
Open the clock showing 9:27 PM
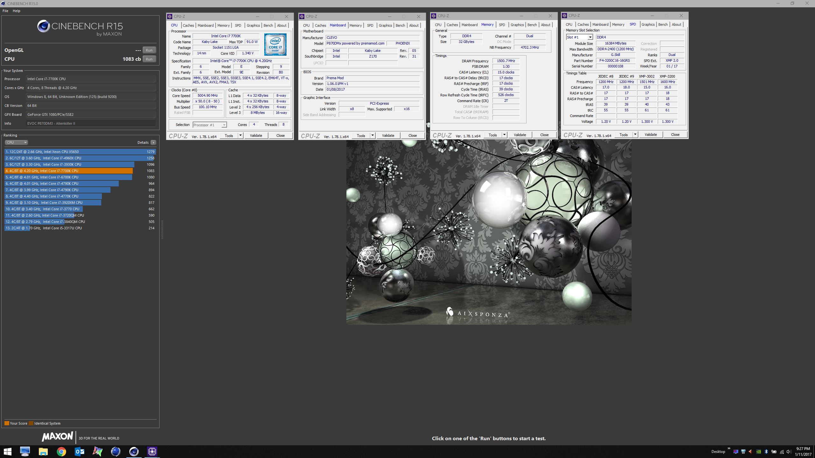803,452
